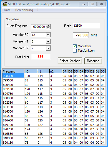Select frequency cell 800850
This screenshot has width=108, height=147.
pyautogui.click(x=13, y=98)
